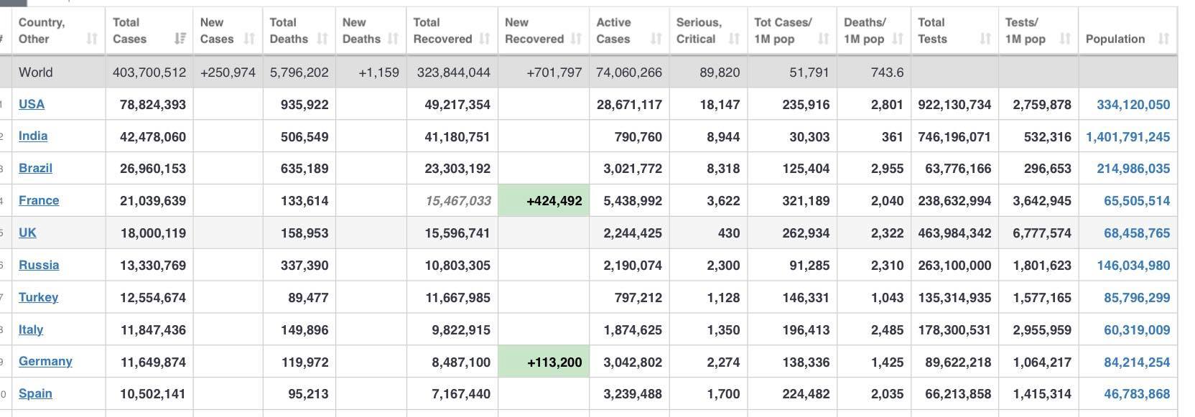Open the USA country link

[x=32, y=104]
